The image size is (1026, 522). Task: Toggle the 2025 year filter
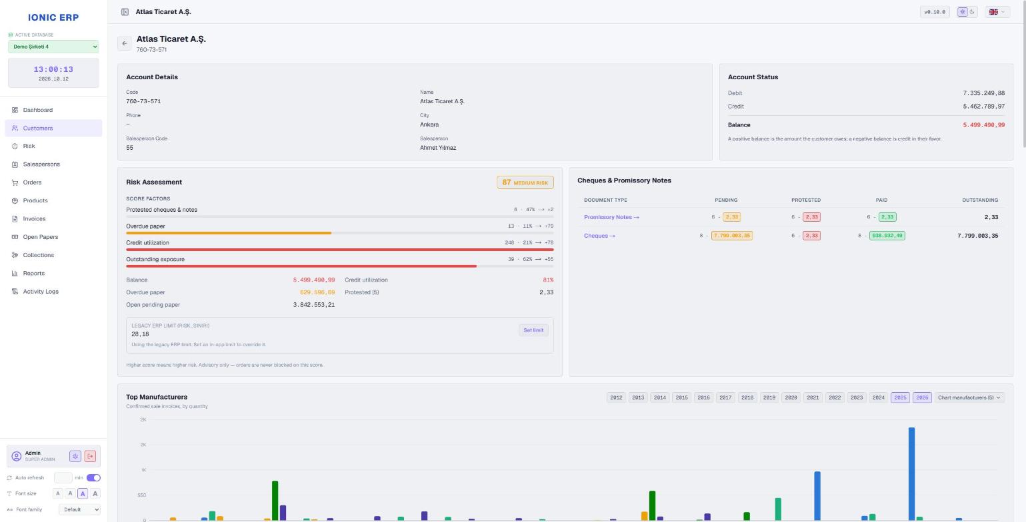click(x=900, y=397)
